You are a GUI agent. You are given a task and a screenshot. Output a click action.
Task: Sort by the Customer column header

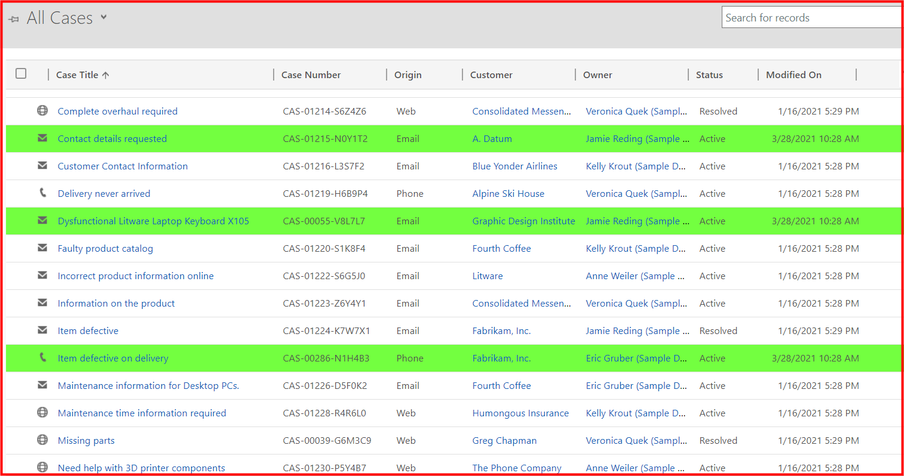click(491, 75)
